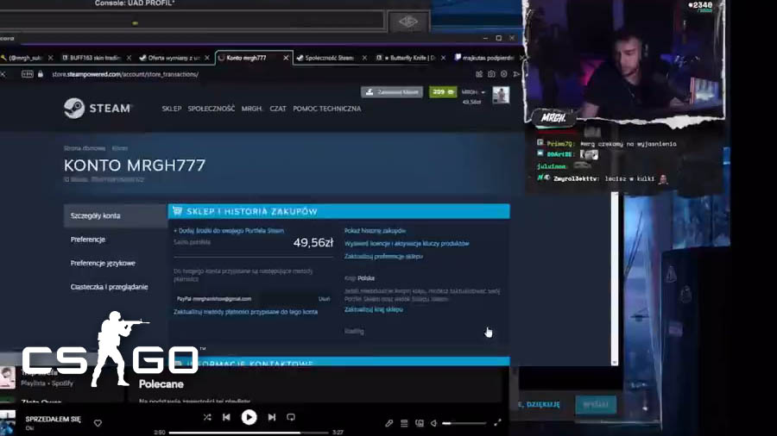Click the add funds to Steam Wallet link
Screen dimensions: 777x436
point(229,231)
